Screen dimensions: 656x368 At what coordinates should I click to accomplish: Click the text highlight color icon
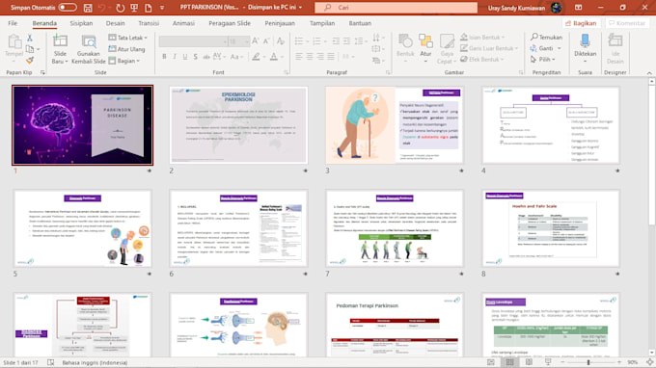click(x=256, y=57)
